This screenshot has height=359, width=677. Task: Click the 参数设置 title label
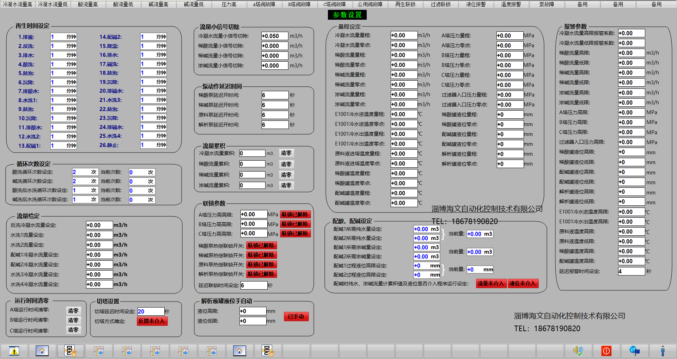pyautogui.click(x=347, y=15)
